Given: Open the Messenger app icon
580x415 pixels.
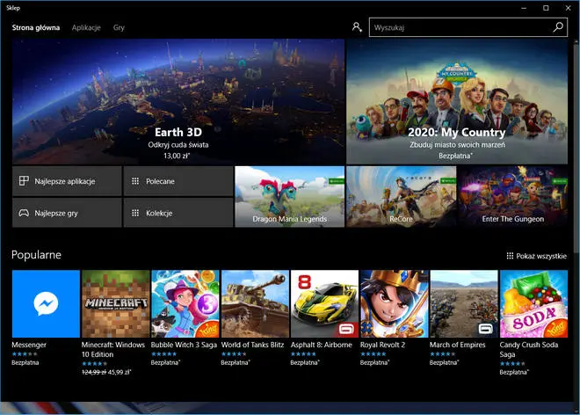Looking at the screenshot, I should point(45,303).
